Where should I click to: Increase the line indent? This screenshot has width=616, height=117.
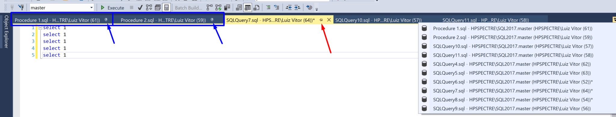pyautogui.click(x=297, y=8)
